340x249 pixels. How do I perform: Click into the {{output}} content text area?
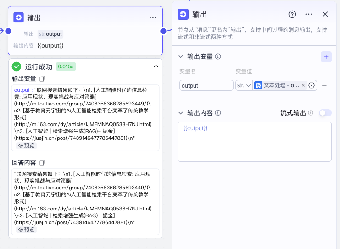click(255, 142)
